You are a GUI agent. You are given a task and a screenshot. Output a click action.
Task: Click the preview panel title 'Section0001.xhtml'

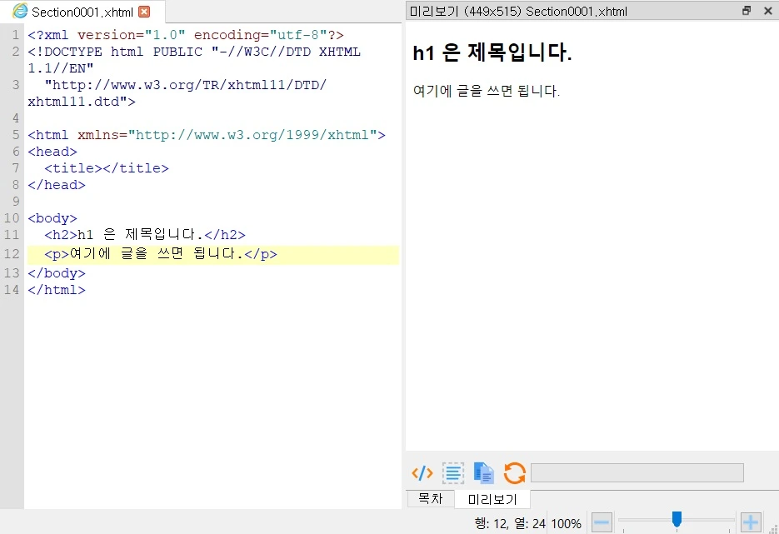pos(577,12)
